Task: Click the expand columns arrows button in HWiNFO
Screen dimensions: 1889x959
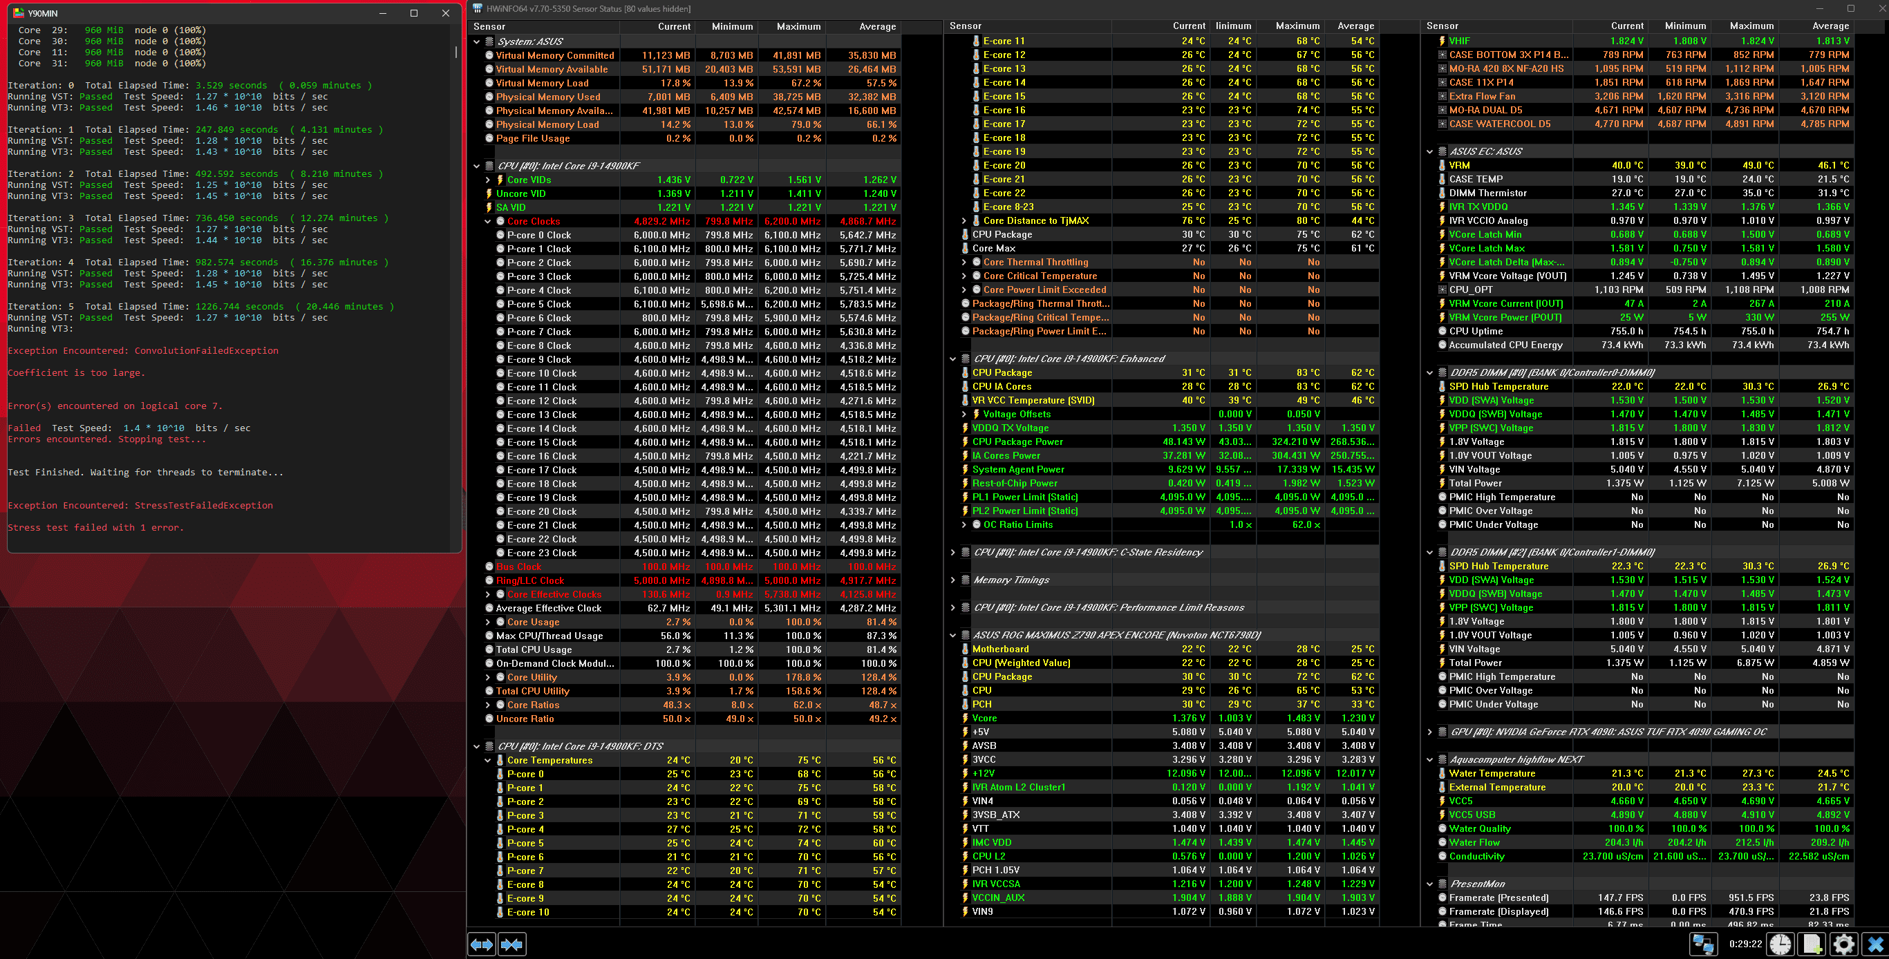Action: [x=482, y=944]
